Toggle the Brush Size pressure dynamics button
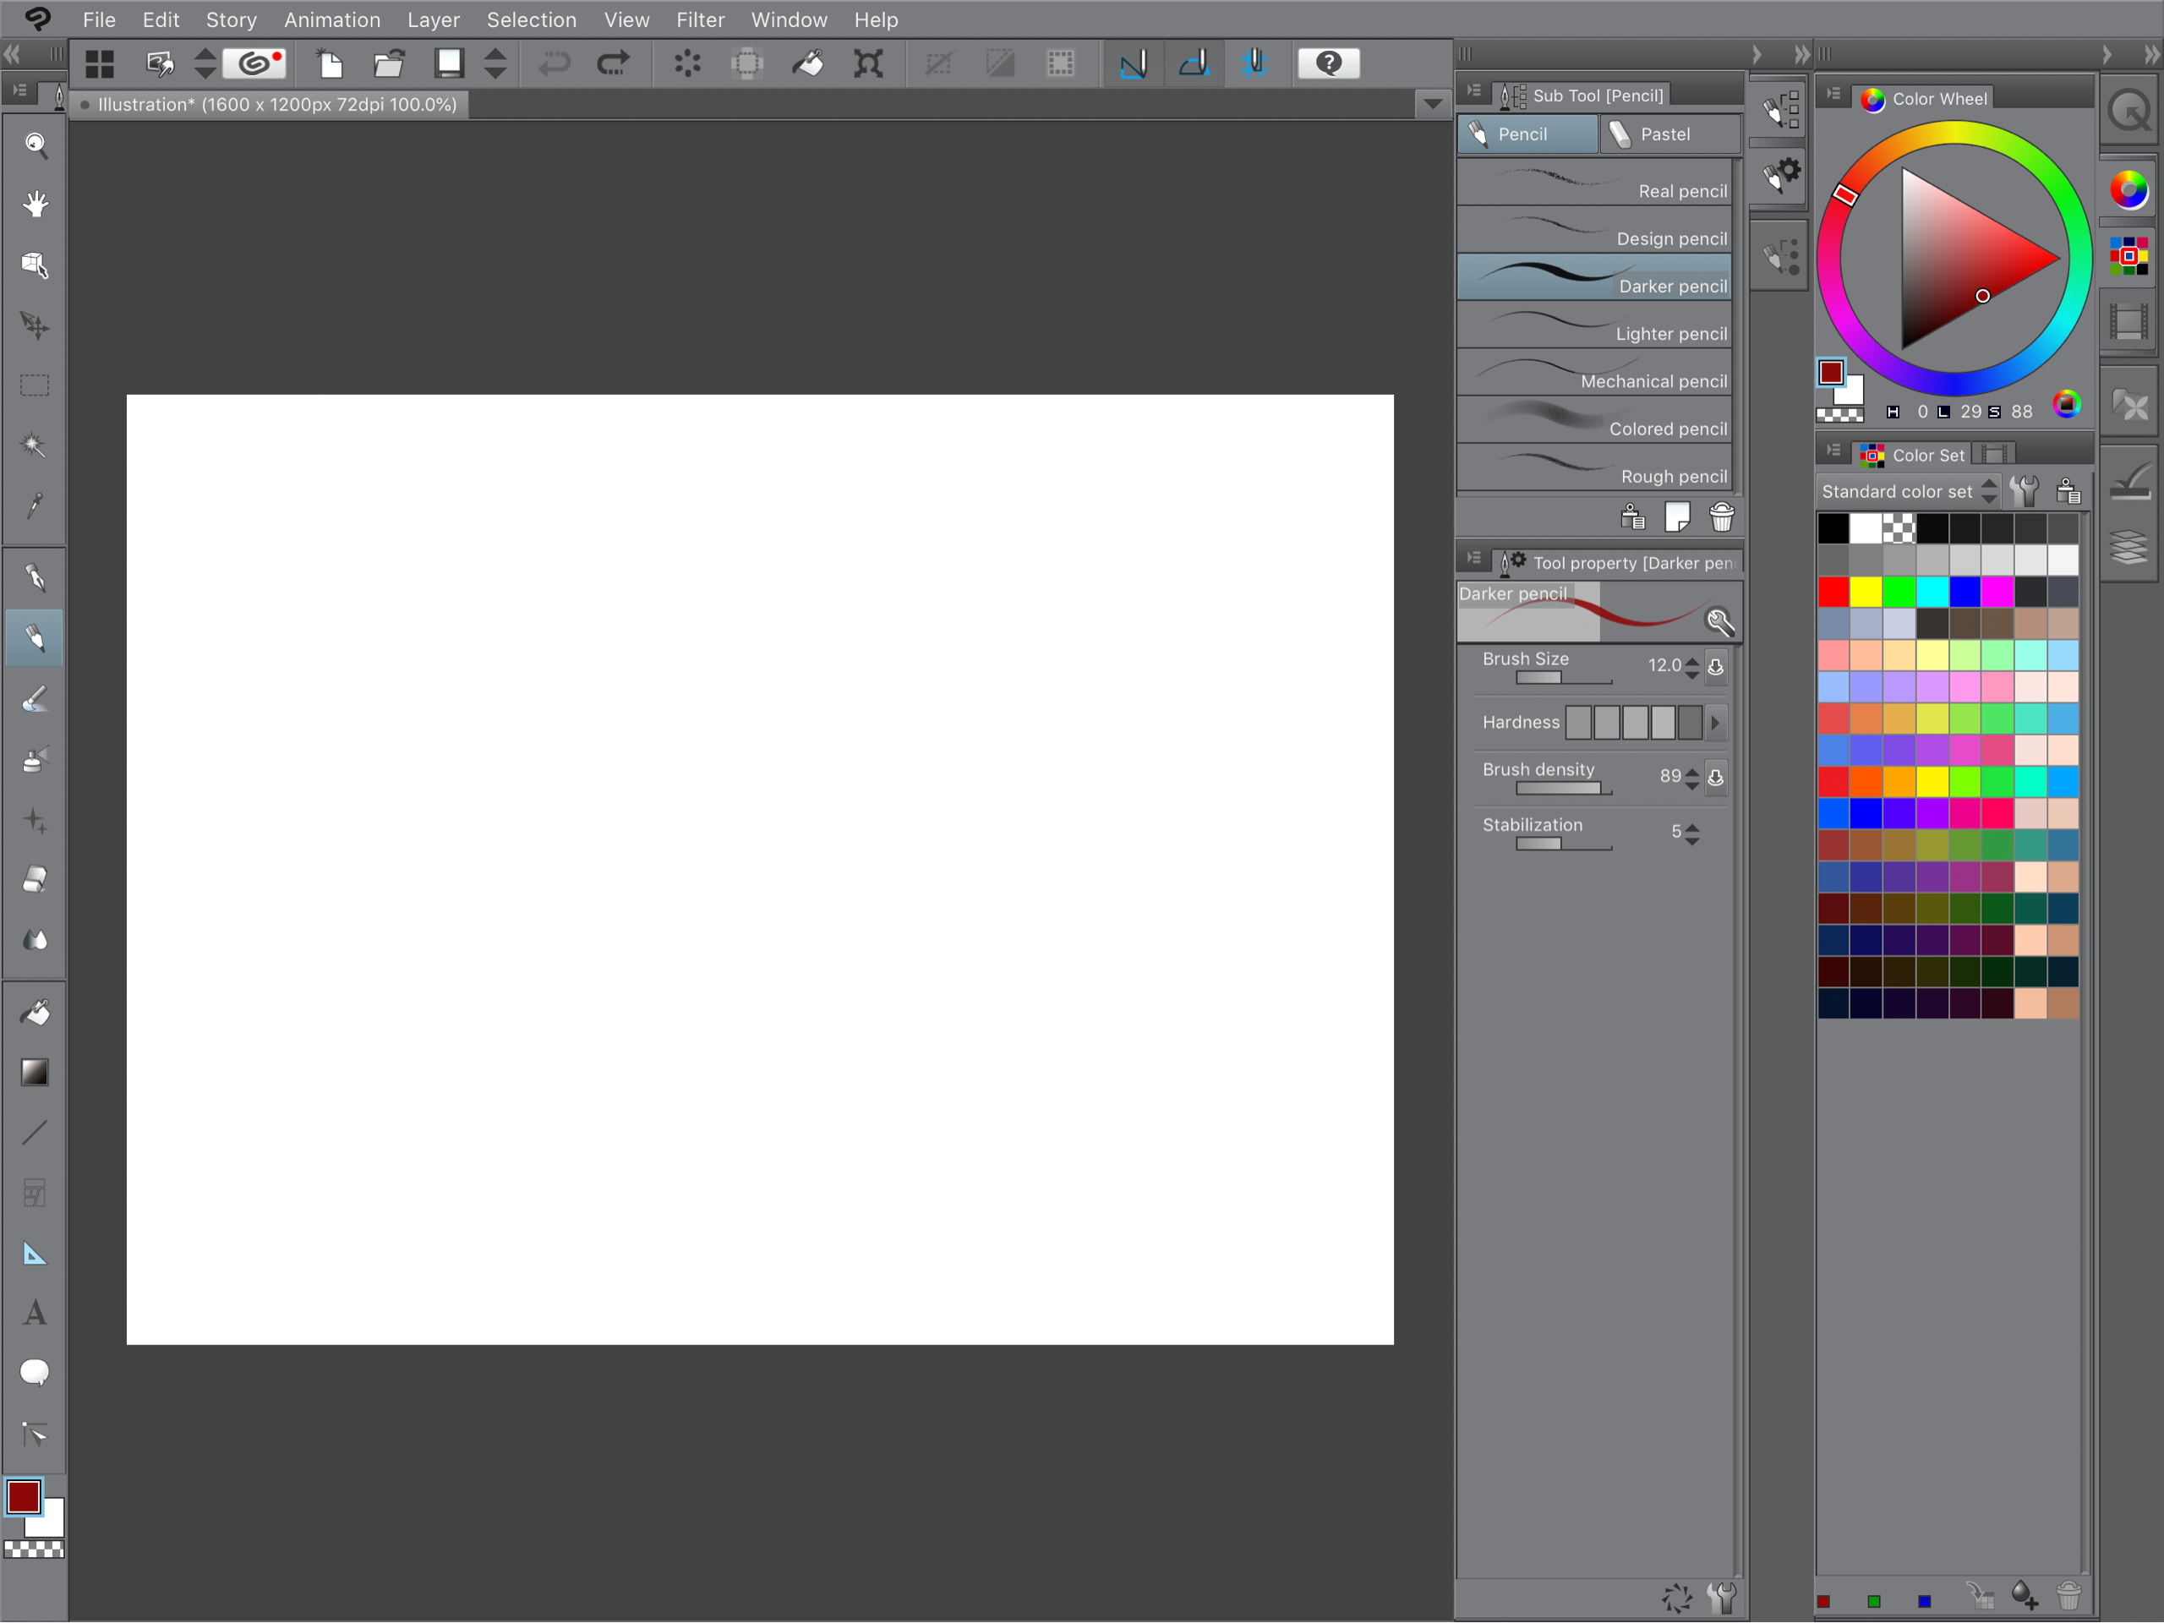2164x1623 pixels. tap(1716, 667)
